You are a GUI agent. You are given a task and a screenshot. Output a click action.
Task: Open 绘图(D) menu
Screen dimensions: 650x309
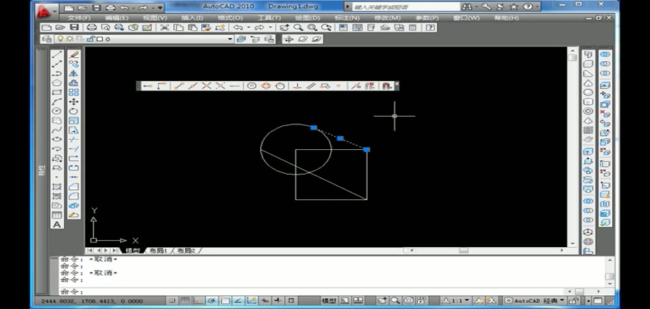(x=308, y=18)
